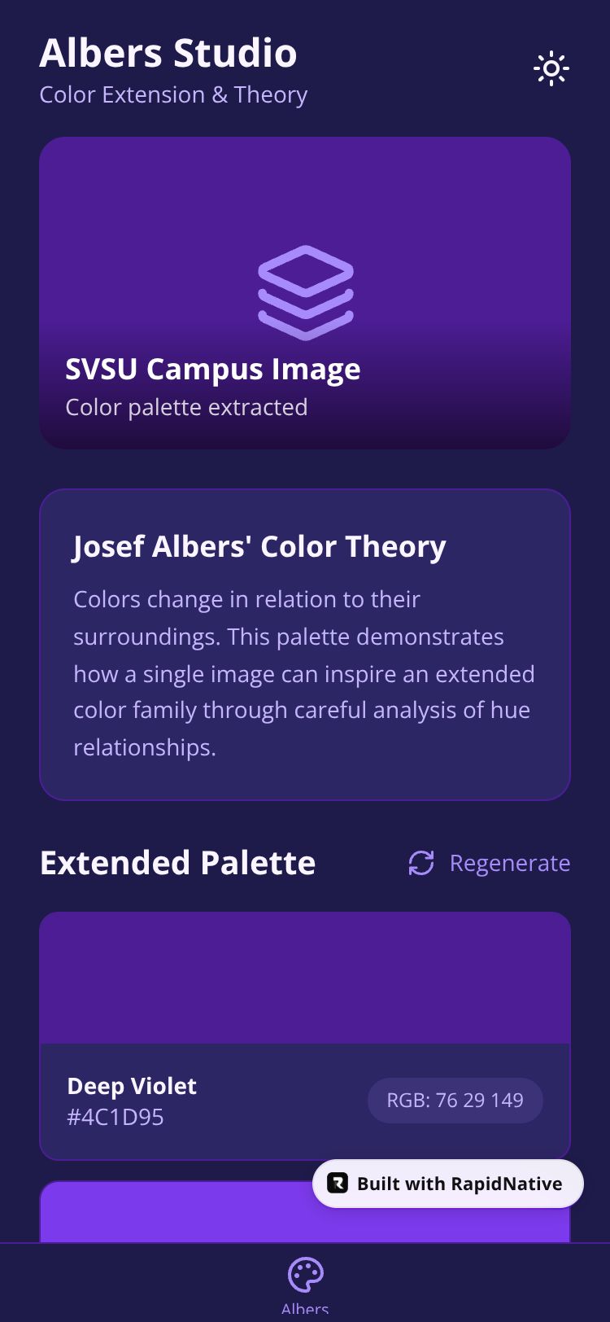This screenshot has height=1322, width=610.
Task: Click the Albers Studio app title
Action: click(x=168, y=53)
